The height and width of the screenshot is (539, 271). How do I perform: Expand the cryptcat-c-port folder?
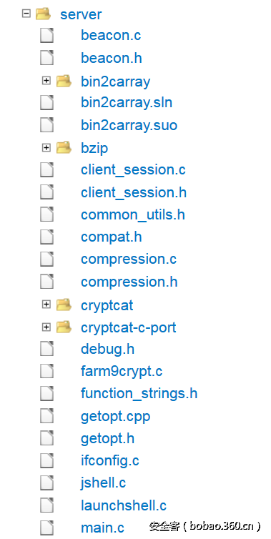point(46,327)
